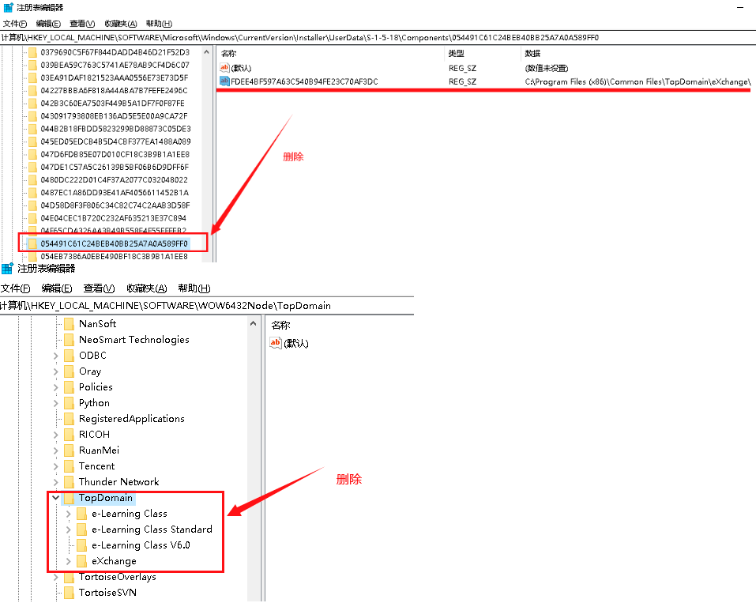Image resolution: width=756 pixels, height=603 pixels.
Task: Click folder icon of key 042B3C60EA7503F449B5A1DF7F0F87FE
Action: pos(32,104)
